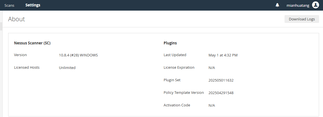Image resolution: width=323 pixels, height=117 pixels.
Task: Click the Last Updated date May 1
Action: pyautogui.click(x=223, y=55)
